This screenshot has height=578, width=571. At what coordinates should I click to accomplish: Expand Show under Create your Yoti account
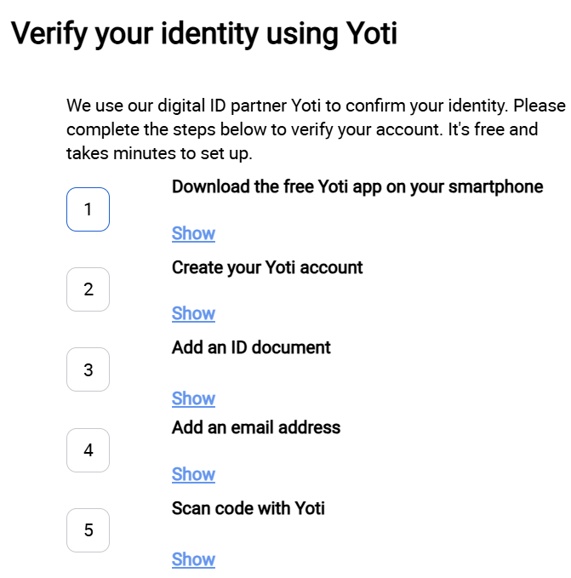pyautogui.click(x=193, y=313)
